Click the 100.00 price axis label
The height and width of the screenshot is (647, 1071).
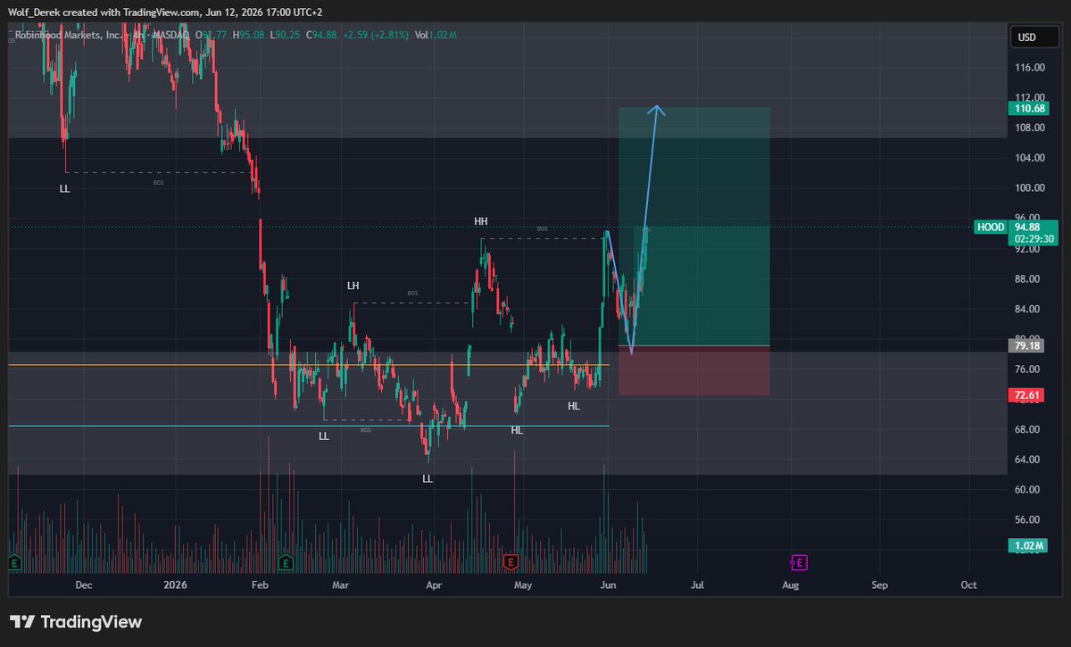tap(1030, 188)
